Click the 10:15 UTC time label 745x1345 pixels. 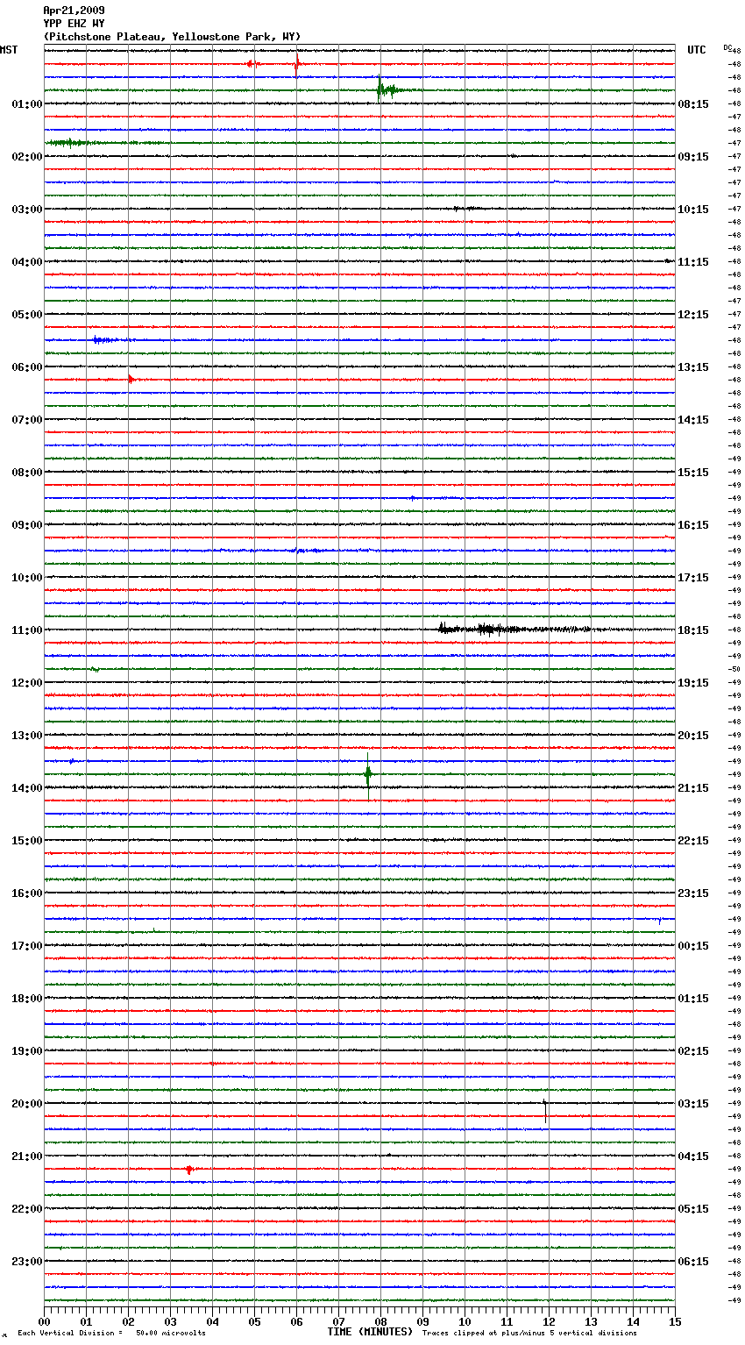pos(693,210)
